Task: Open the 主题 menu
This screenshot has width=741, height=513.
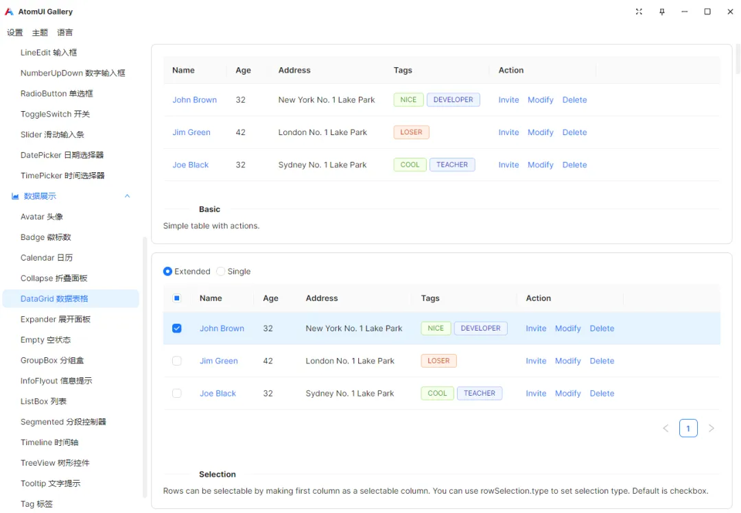Action: (x=40, y=32)
